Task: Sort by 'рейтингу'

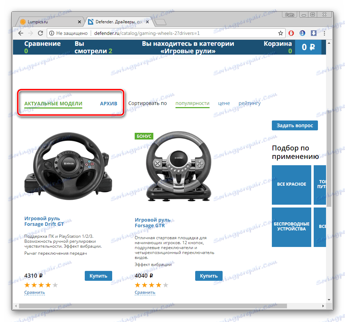Action: (x=249, y=103)
